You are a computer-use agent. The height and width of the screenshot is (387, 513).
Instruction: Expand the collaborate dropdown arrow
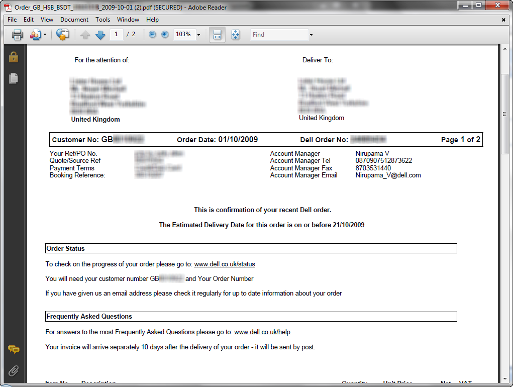point(45,34)
